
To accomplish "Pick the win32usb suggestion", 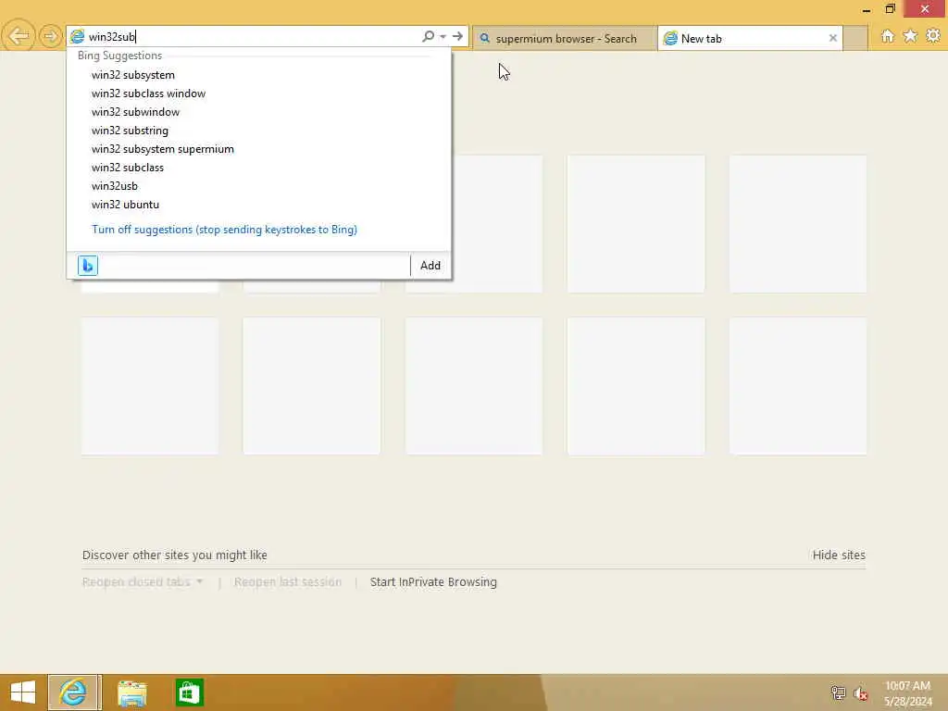I will [x=115, y=186].
